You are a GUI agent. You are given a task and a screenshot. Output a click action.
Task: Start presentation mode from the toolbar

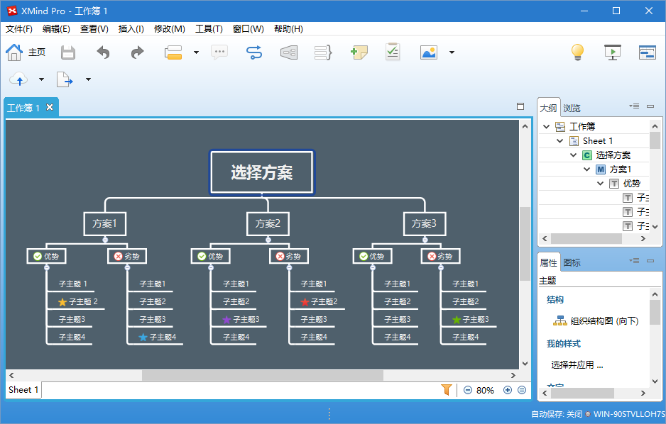[612, 52]
